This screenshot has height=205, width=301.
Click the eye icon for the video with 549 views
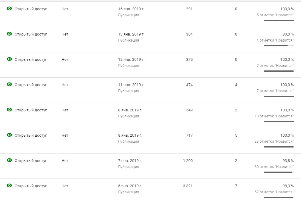9,110
